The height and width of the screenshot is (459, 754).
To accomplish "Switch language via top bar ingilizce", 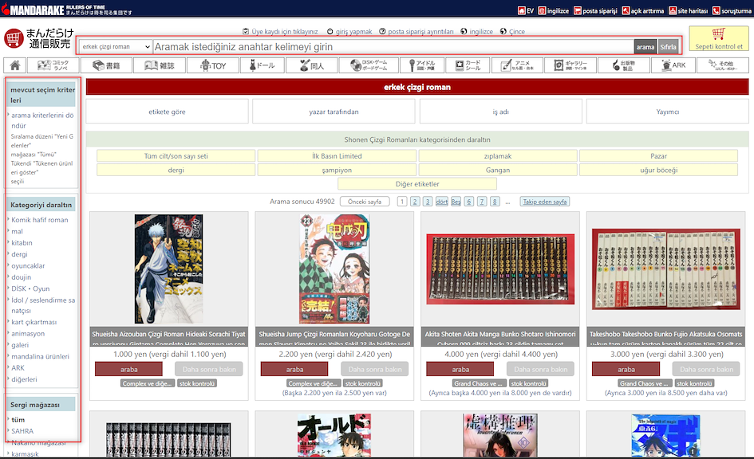I will [554, 10].
